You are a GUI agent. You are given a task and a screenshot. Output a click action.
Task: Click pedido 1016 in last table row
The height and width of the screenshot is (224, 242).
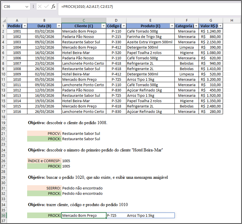point(17,111)
